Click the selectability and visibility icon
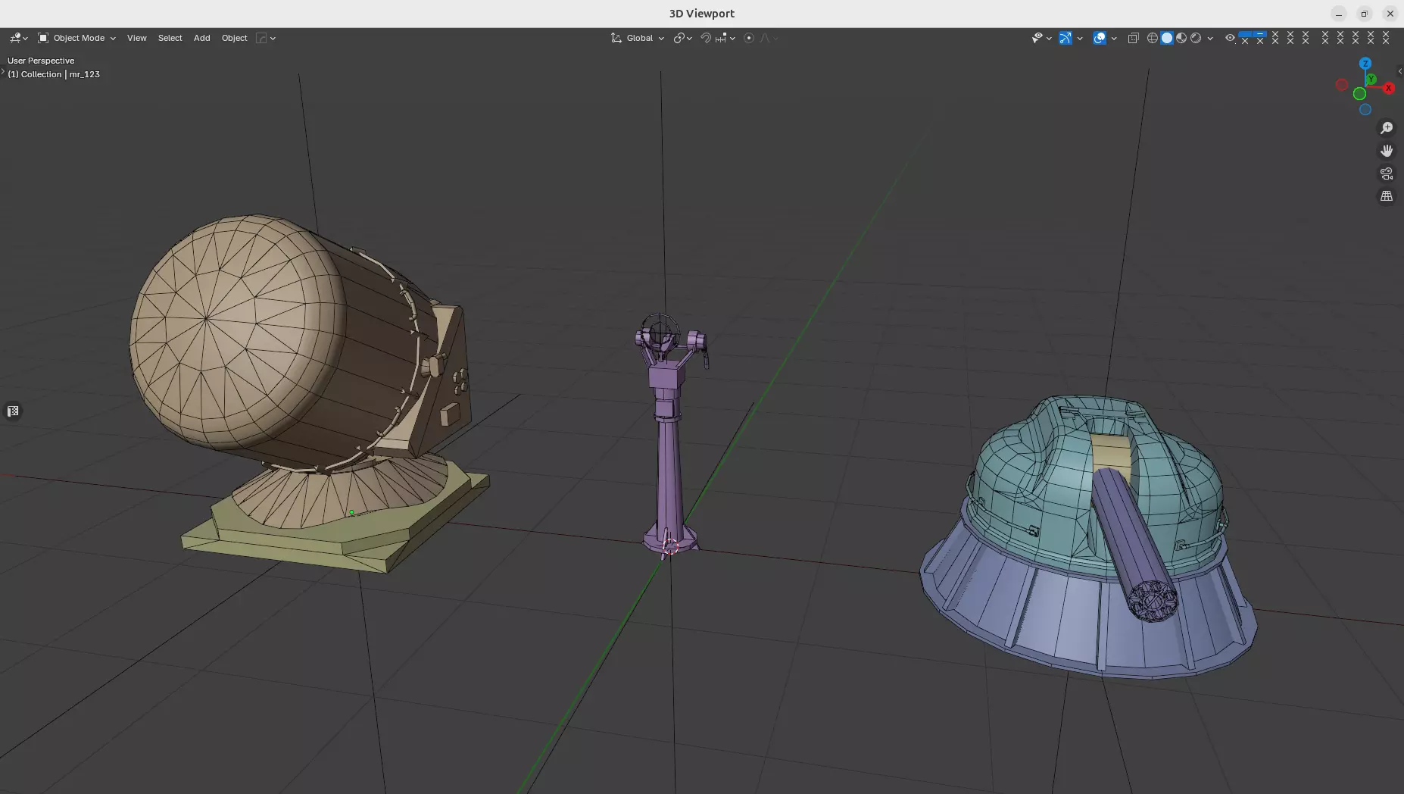Image resolution: width=1404 pixels, height=794 pixels. 1037,38
